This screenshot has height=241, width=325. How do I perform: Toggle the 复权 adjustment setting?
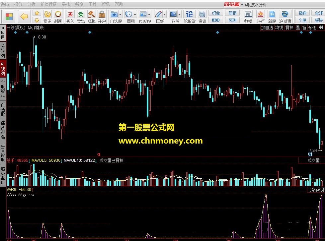289,28
